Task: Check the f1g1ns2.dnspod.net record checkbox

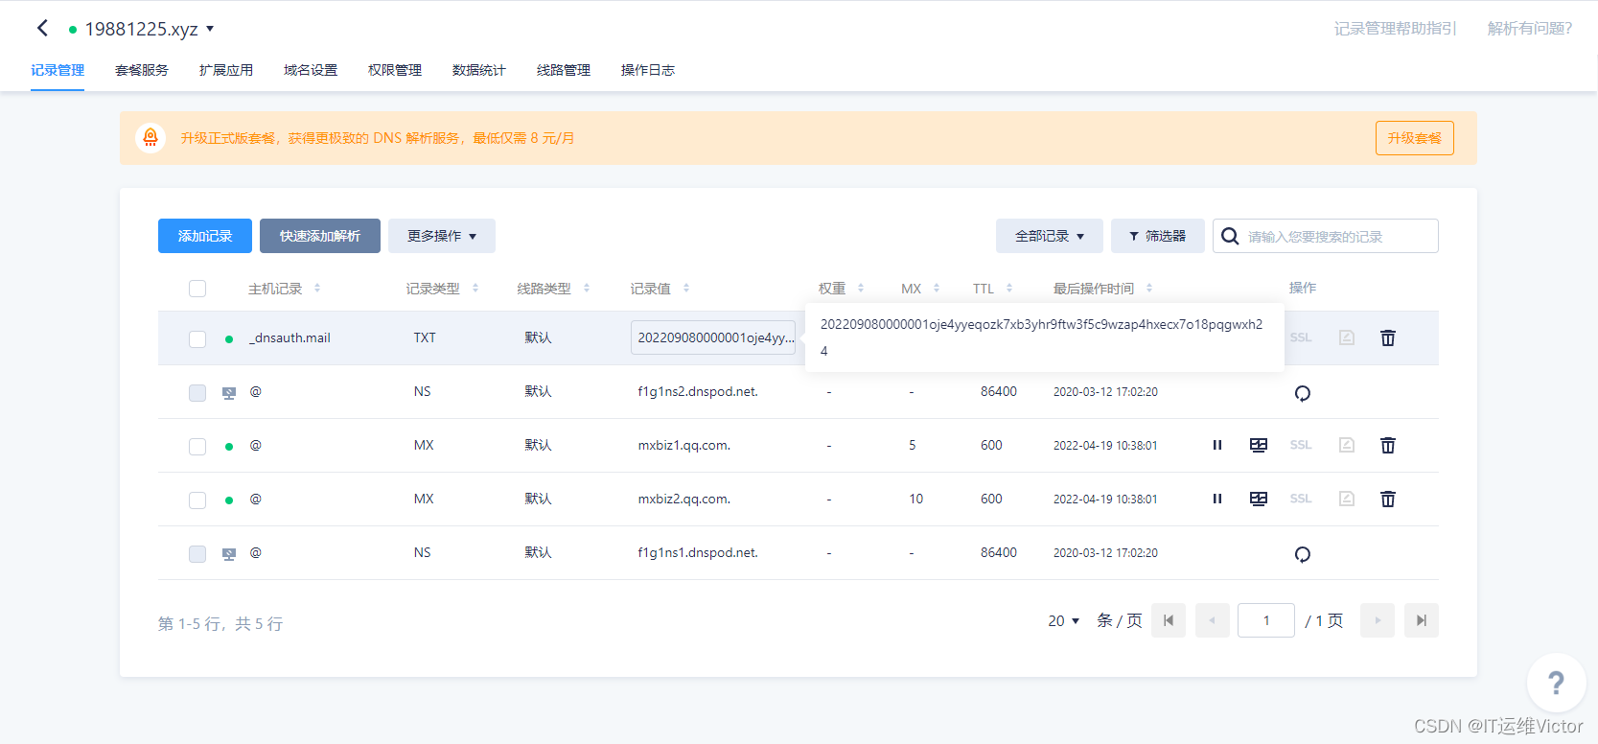Action: coord(197,392)
